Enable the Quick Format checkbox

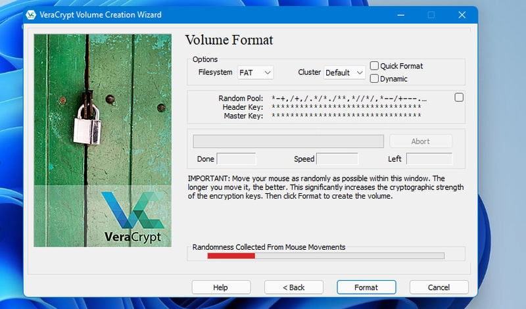(x=374, y=66)
